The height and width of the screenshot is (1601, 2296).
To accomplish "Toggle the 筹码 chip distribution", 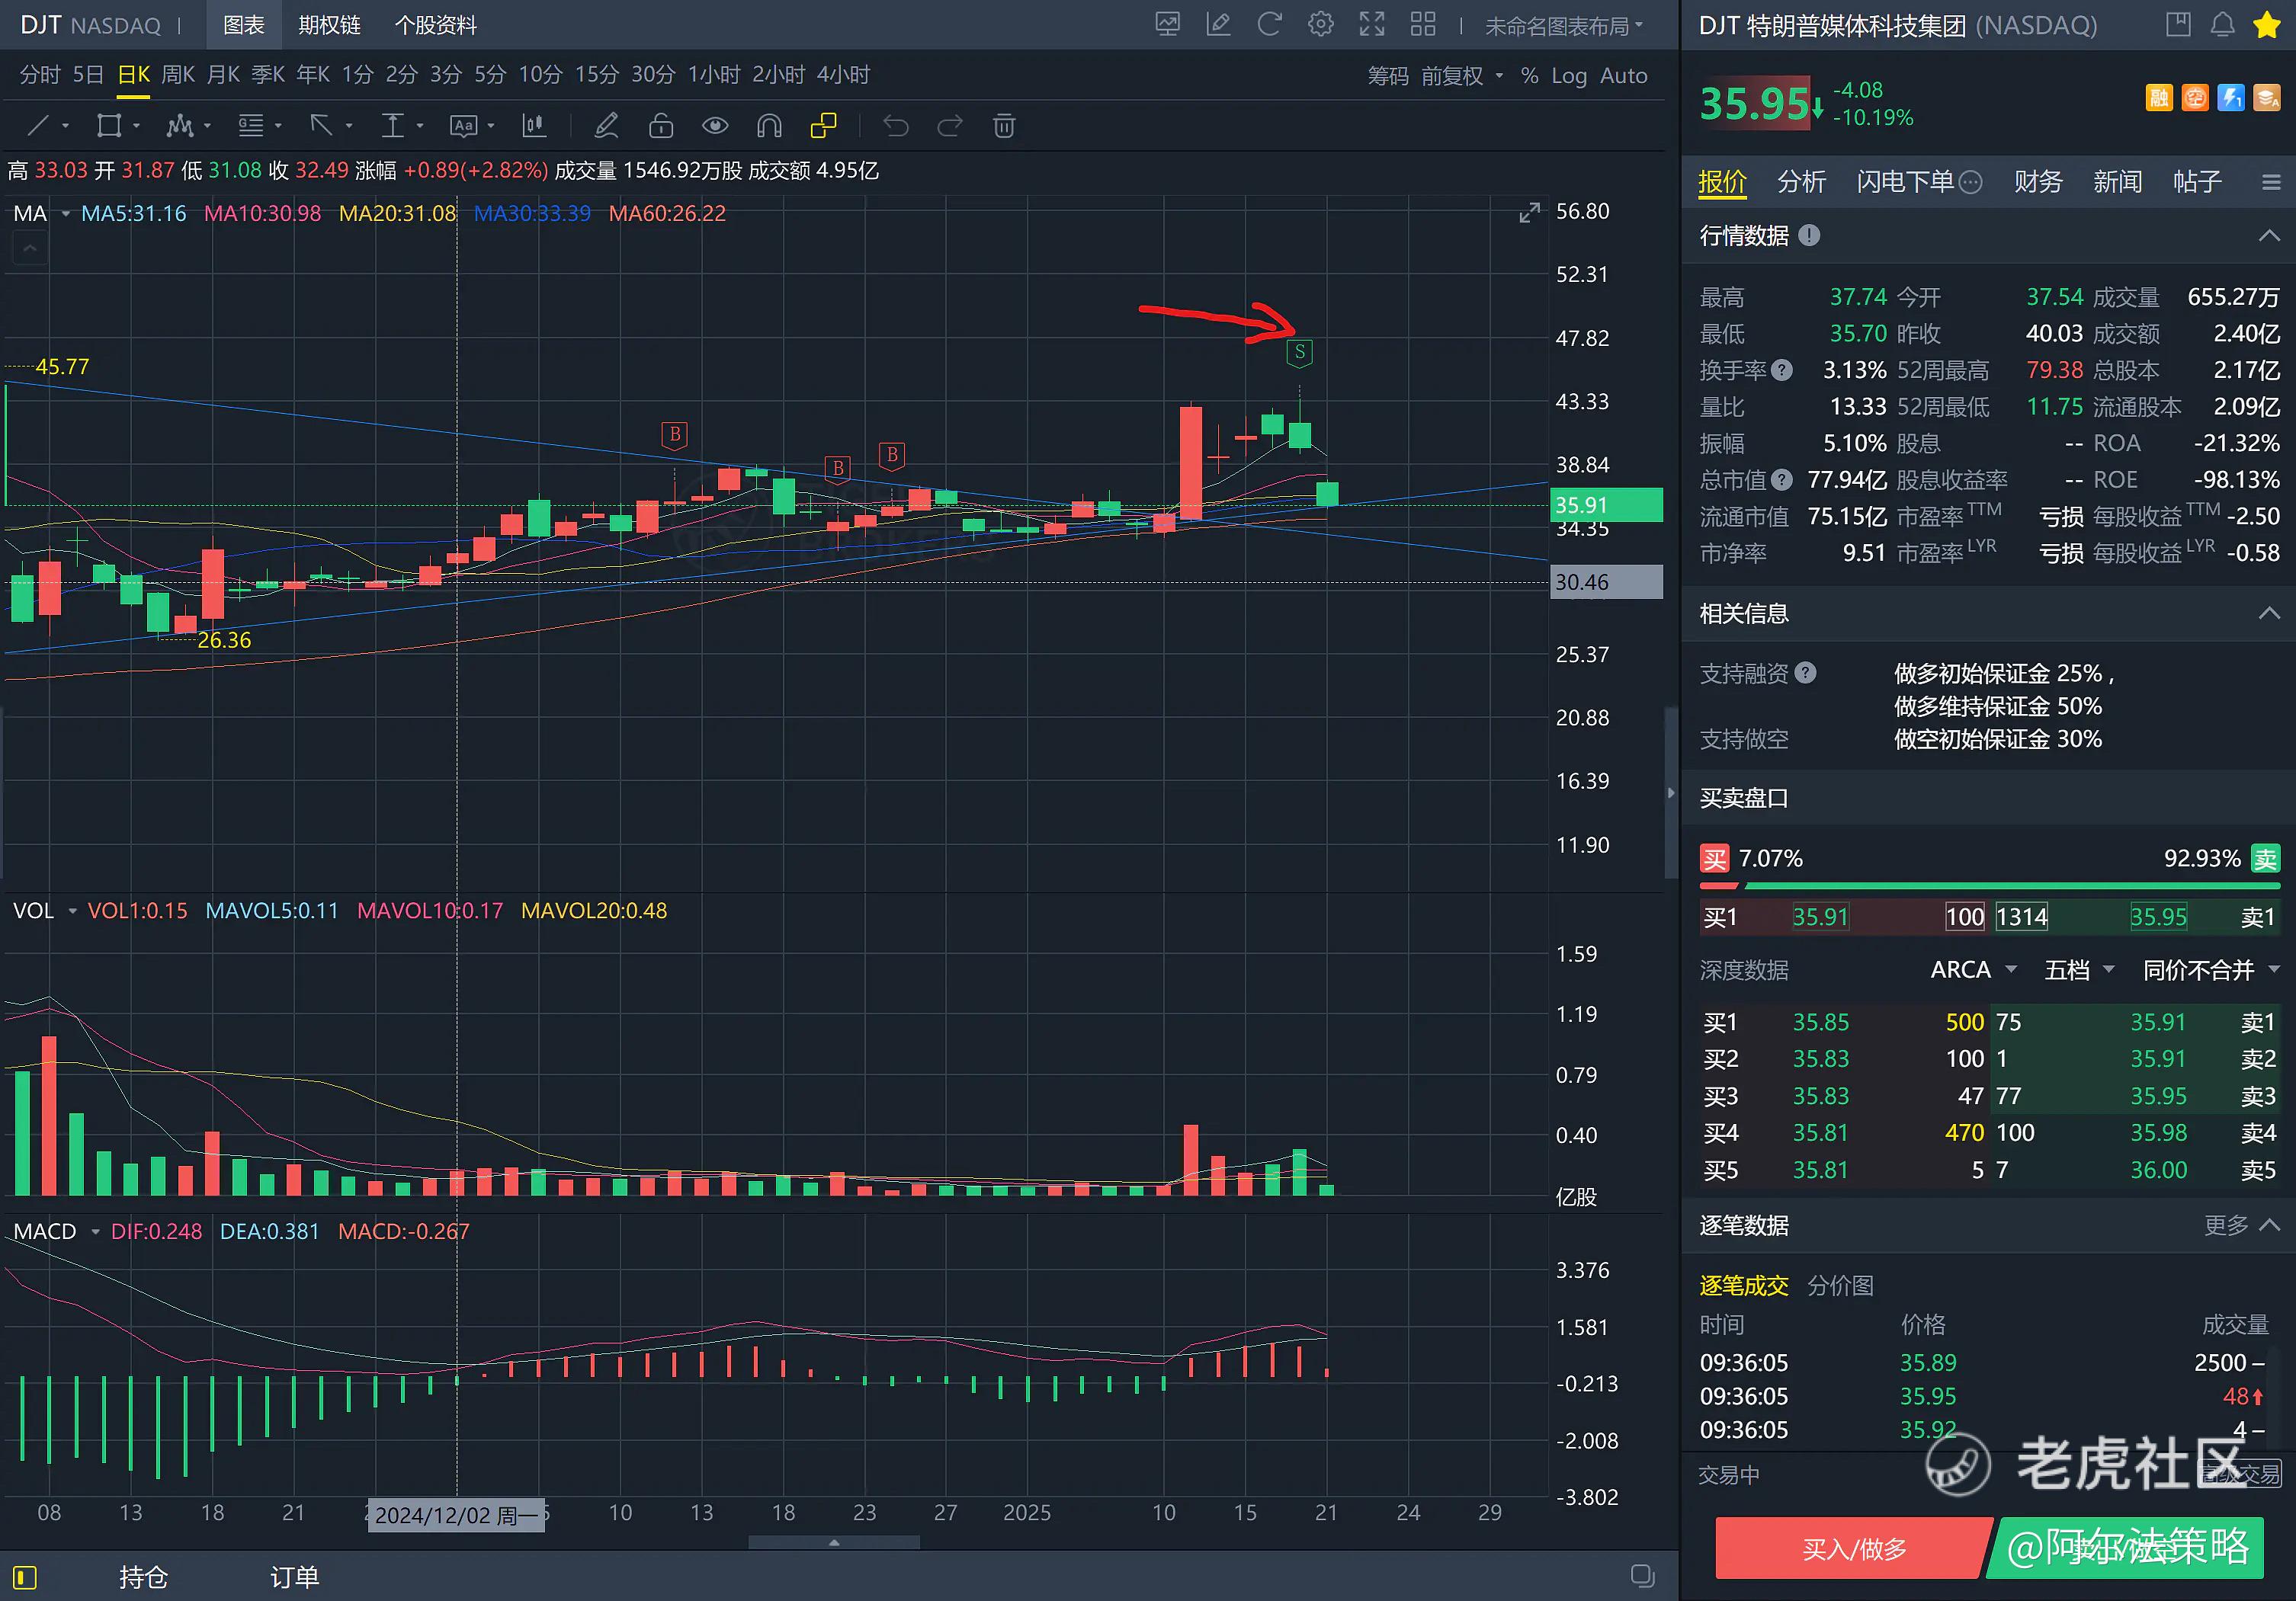I will coord(1388,76).
